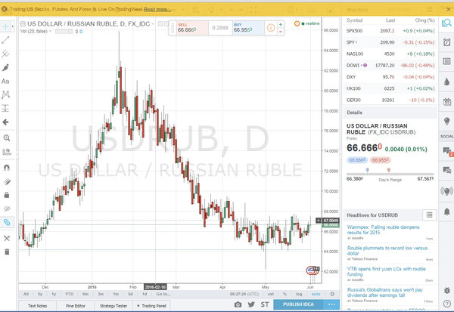Viewport: 454px width, 312px height.
Task: Close the yellow notification banner
Action: [448, 9]
